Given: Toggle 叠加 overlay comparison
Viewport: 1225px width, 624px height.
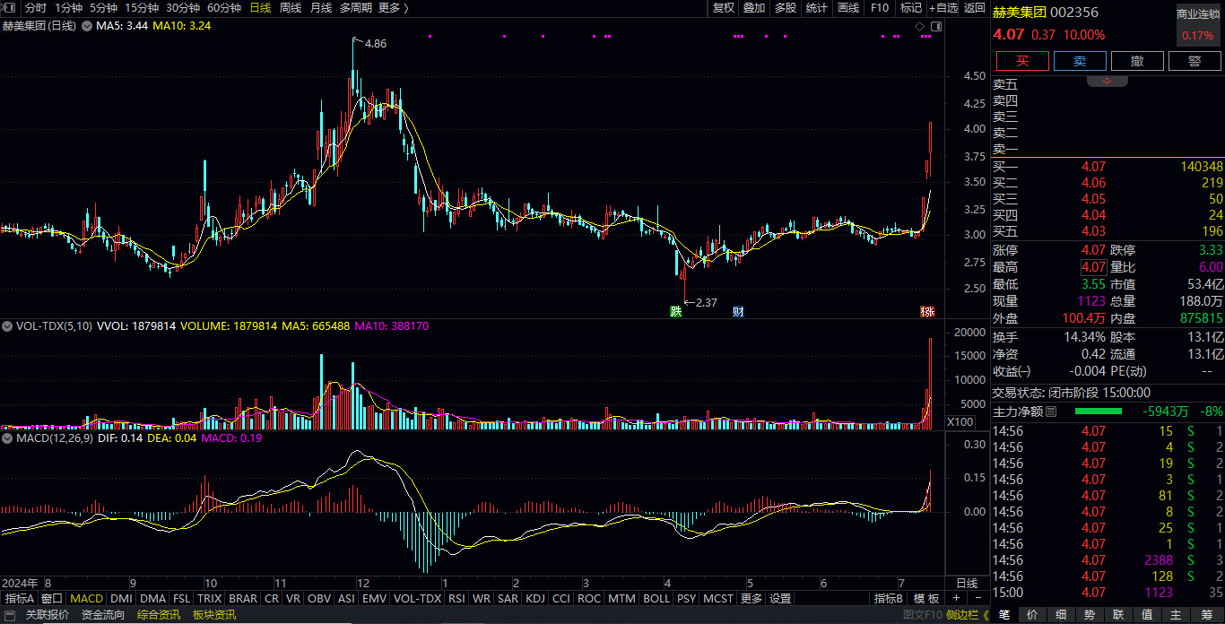Looking at the screenshot, I should pyautogui.click(x=754, y=8).
